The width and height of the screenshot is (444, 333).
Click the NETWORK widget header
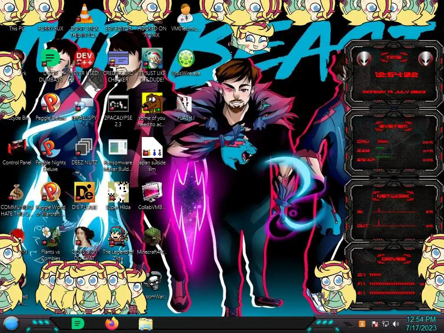tap(393, 196)
